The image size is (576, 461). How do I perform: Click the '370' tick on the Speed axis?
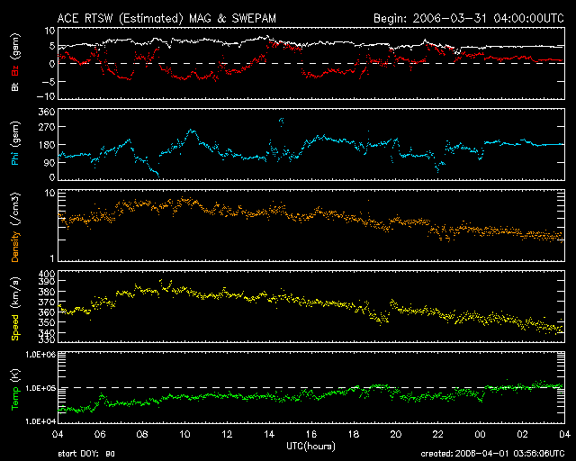click(47, 302)
